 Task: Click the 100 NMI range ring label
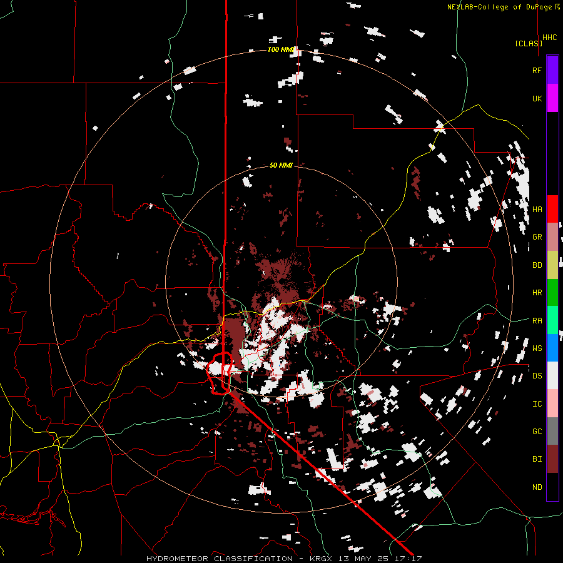[281, 49]
